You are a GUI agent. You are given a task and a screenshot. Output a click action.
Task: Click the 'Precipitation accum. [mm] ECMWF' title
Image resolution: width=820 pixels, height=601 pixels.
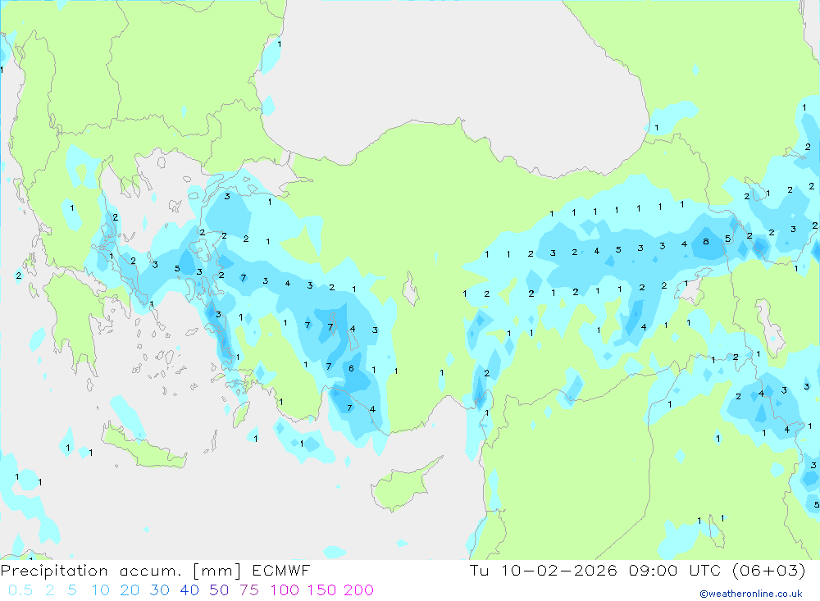point(155,570)
